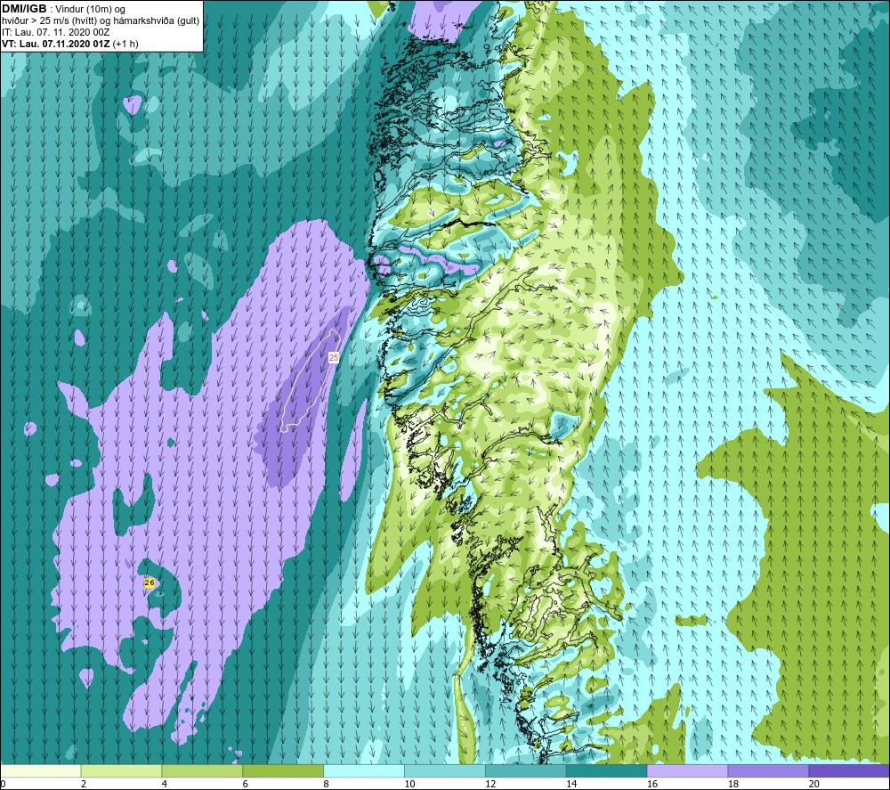Viewport: 890px width, 790px height.
Task: Click the yellow 26 gust label
Action: tap(150, 582)
